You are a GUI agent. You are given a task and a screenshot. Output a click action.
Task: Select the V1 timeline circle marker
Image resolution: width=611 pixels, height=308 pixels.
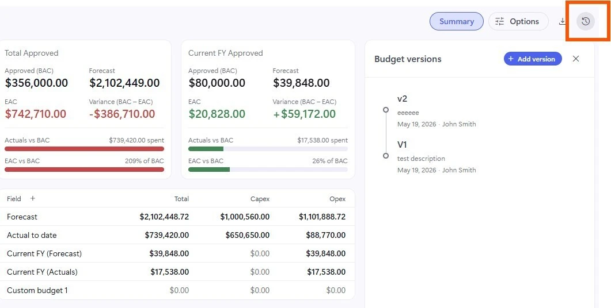tap(386, 156)
